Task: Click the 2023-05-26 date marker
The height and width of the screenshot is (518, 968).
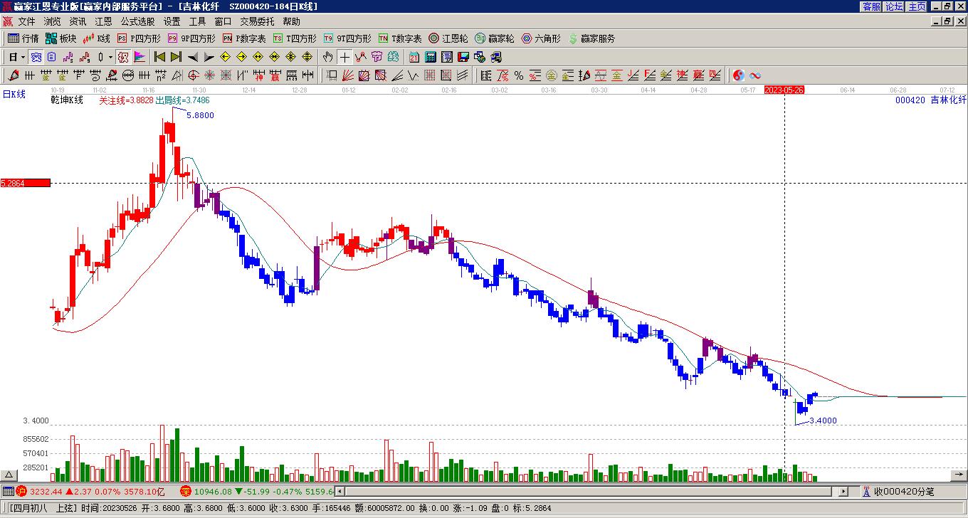Action: coord(784,90)
